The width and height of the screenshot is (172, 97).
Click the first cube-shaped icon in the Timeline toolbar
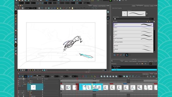point(102,76)
